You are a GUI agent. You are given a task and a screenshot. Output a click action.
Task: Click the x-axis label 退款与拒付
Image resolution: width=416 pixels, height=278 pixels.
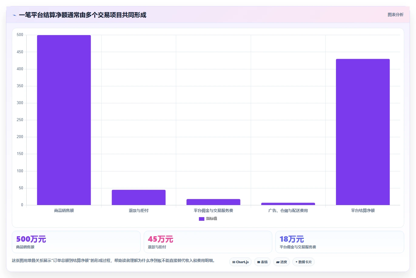tap(139, 210)
